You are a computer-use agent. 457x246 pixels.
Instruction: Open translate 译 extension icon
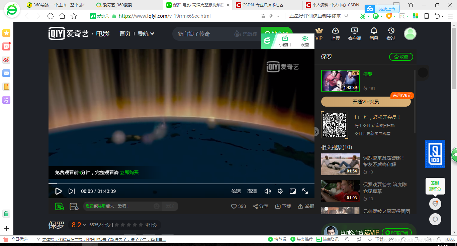point(376,16)
